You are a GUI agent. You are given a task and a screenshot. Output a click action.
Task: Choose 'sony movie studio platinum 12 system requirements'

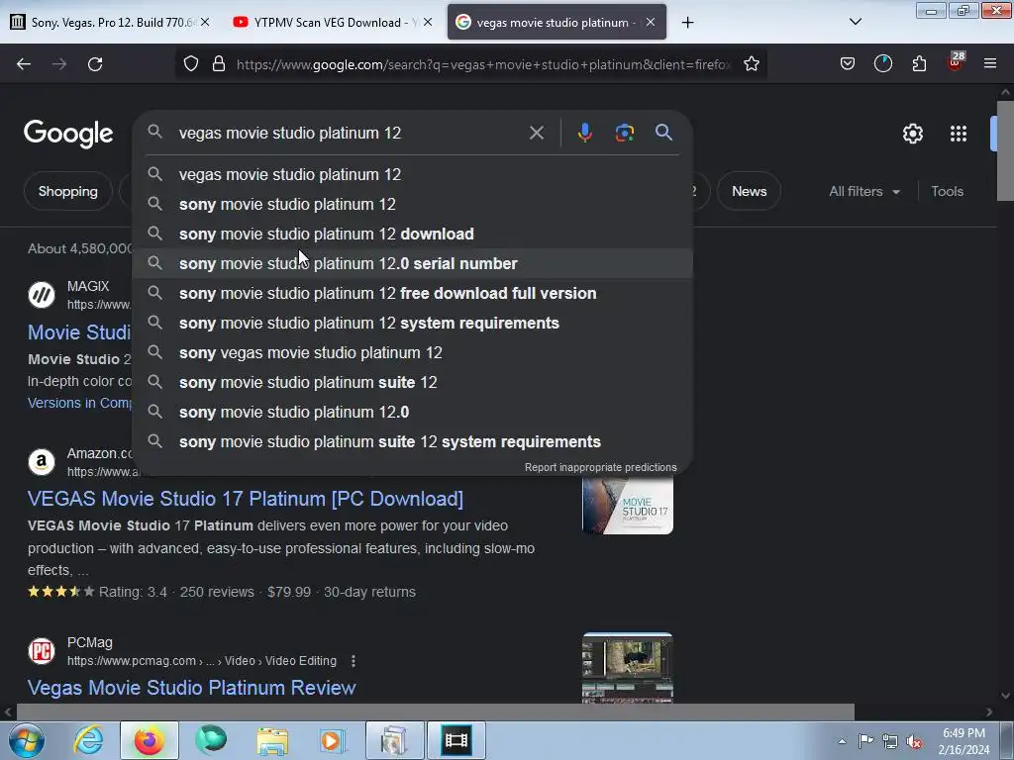point(413,324)
